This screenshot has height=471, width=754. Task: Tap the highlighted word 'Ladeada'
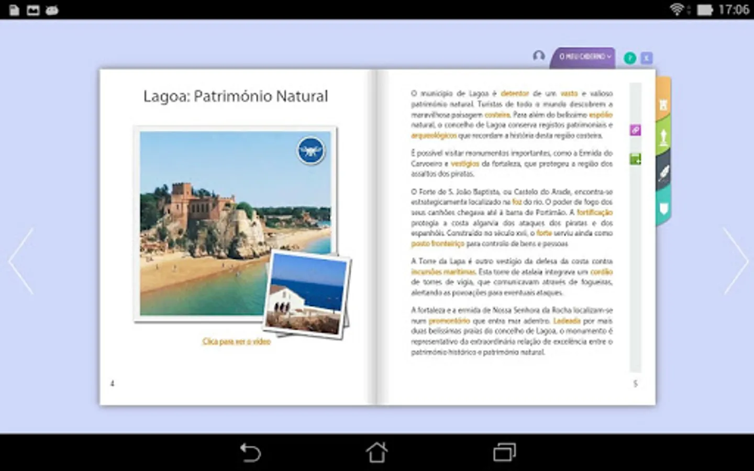point(567,321)
